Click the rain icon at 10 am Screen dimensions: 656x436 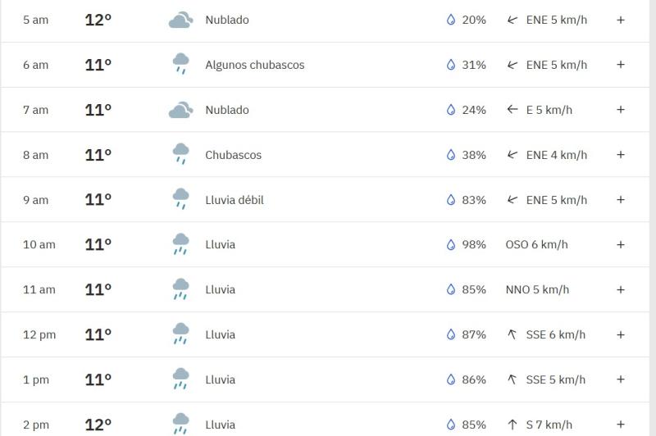[x=180, y=244]
